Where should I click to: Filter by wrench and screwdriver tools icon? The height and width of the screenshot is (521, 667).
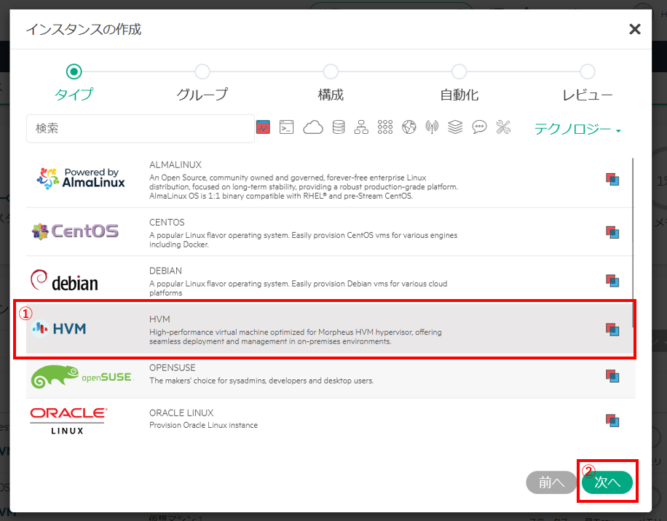point(503,127)
